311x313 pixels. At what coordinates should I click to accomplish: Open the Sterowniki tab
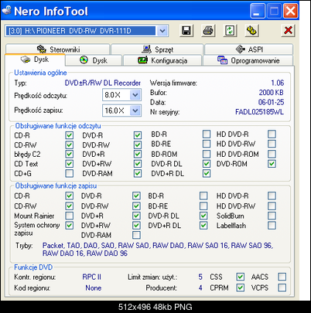tap(58, 49)
